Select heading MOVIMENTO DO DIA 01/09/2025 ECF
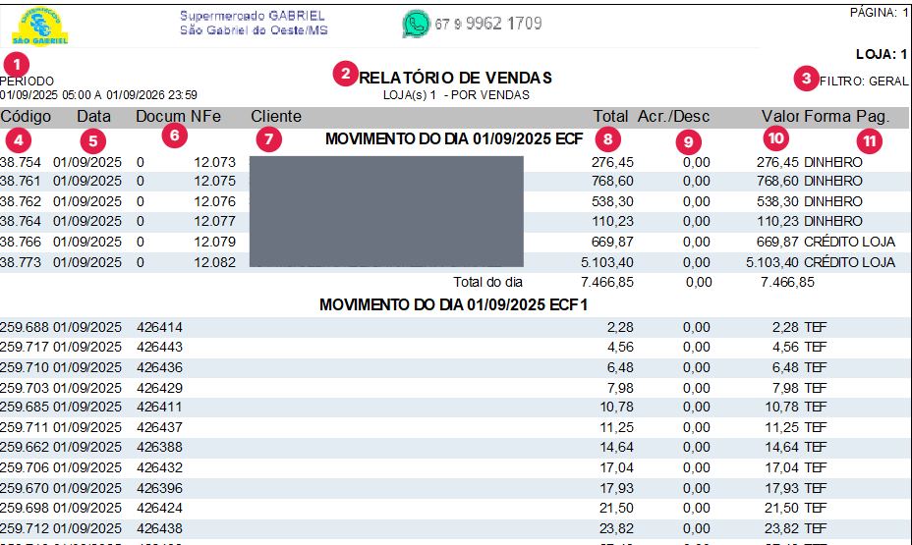The height and width of the screenshot is (545, 912). [454, 138]
